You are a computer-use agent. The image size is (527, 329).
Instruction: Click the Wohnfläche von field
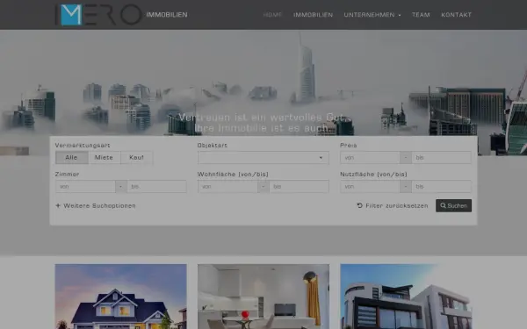point(227,186)
